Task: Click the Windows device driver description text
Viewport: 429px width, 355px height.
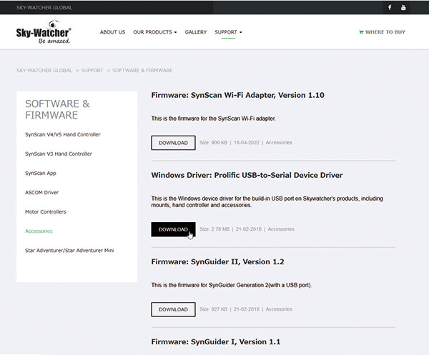Action: tap(267, 201)
